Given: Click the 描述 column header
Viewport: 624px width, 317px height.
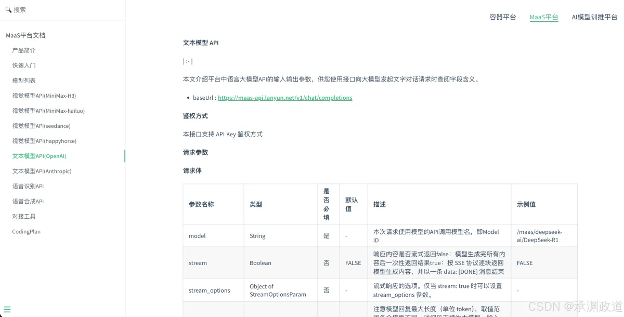Looking at the screenshot, I should point(439,204).
